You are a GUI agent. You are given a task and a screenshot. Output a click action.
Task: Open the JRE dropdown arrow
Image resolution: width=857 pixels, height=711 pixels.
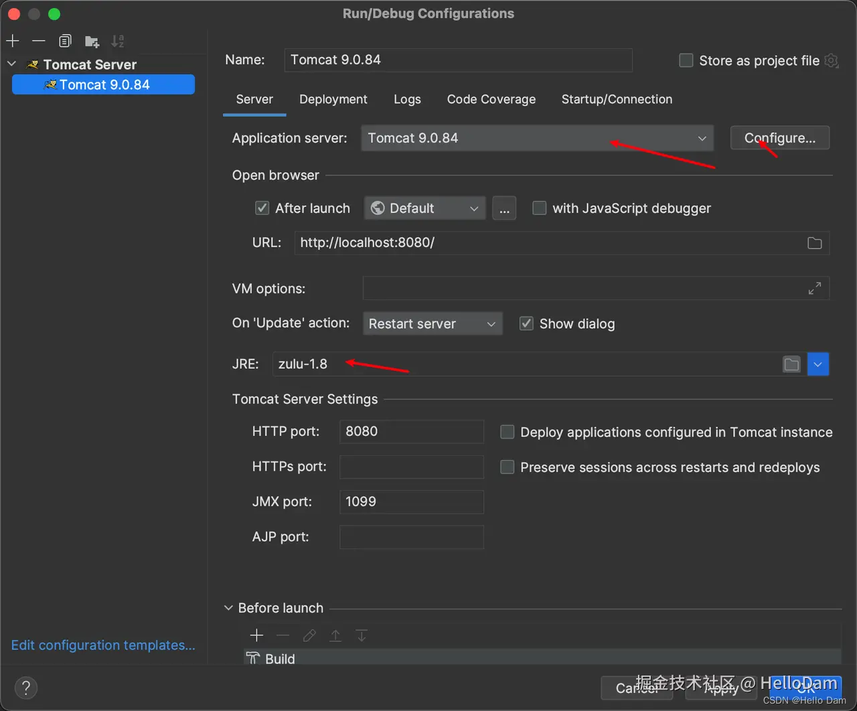coord(818,364)
